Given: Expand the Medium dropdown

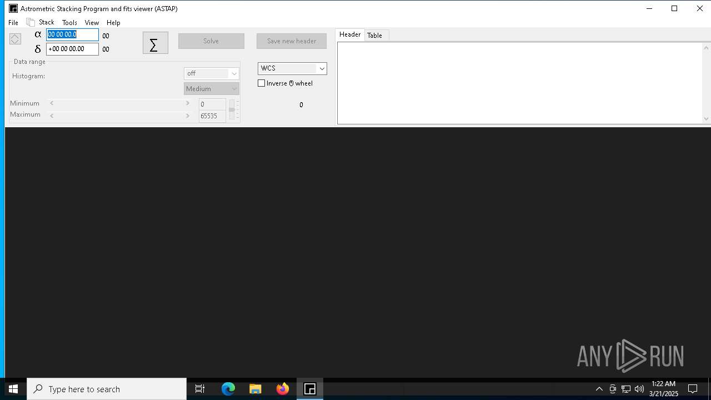Looking at the screenshot, I should (234, 89).
